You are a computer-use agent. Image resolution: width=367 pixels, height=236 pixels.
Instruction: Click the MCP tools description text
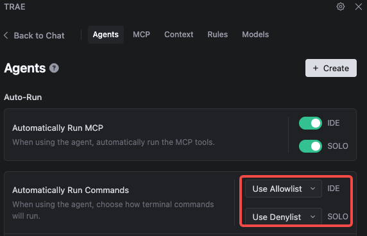[114, 142]
